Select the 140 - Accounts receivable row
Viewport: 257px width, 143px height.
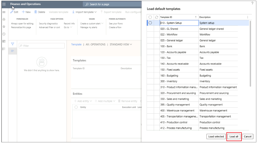coord(192,64)
